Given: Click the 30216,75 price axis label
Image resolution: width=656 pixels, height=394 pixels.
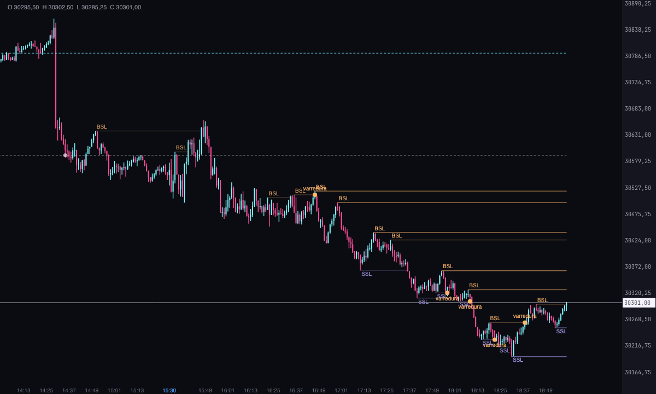Looking at the screenshot, I should pos(637,345).
